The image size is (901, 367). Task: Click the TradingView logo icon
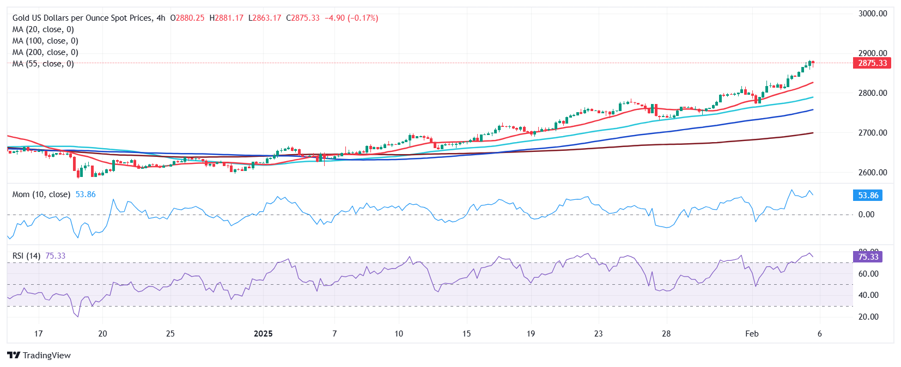click(x=14, y=356)
